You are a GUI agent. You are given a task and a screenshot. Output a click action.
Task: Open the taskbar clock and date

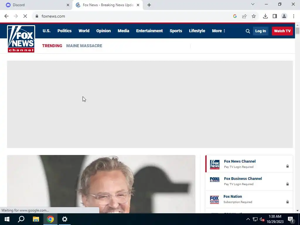pyautogui.click(x=275, y=219)
